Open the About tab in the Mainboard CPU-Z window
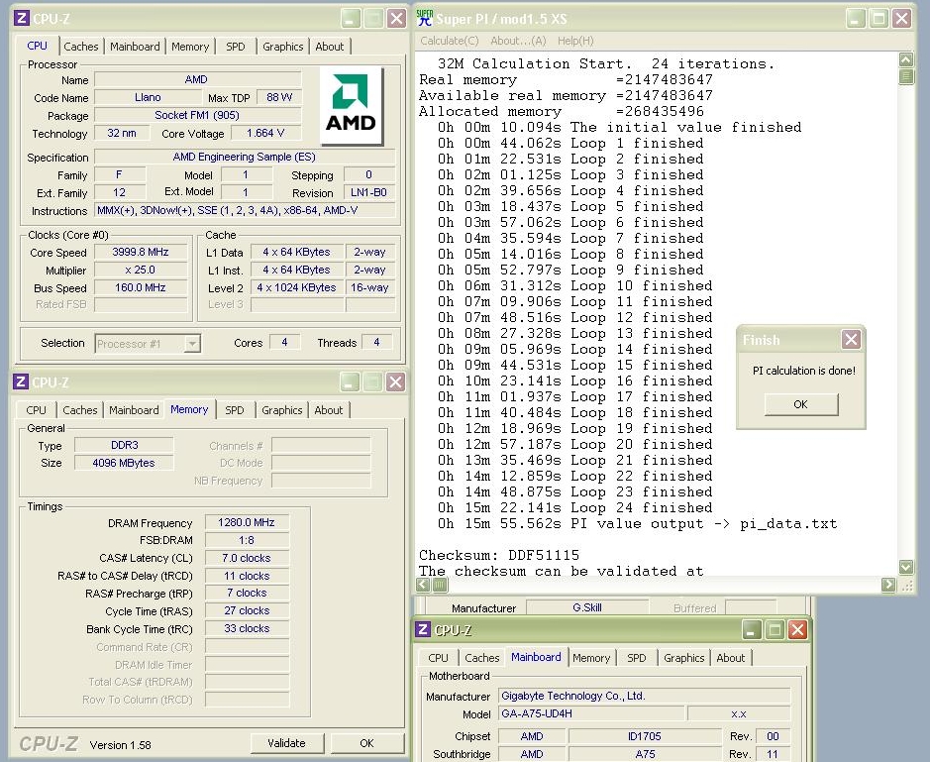This screenshot has height=762, width=930. tap(731, 658)
